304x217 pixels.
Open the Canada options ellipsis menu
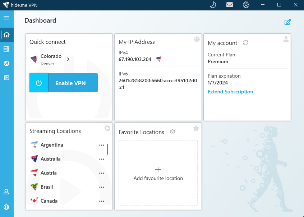(x=102, y=201)
